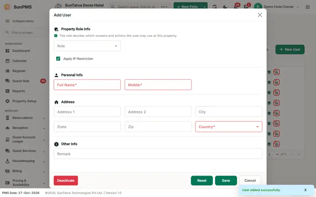The width and height of the screenshot is (316, 197).
Task: Click the City field
Action: (x=229, y=112)
